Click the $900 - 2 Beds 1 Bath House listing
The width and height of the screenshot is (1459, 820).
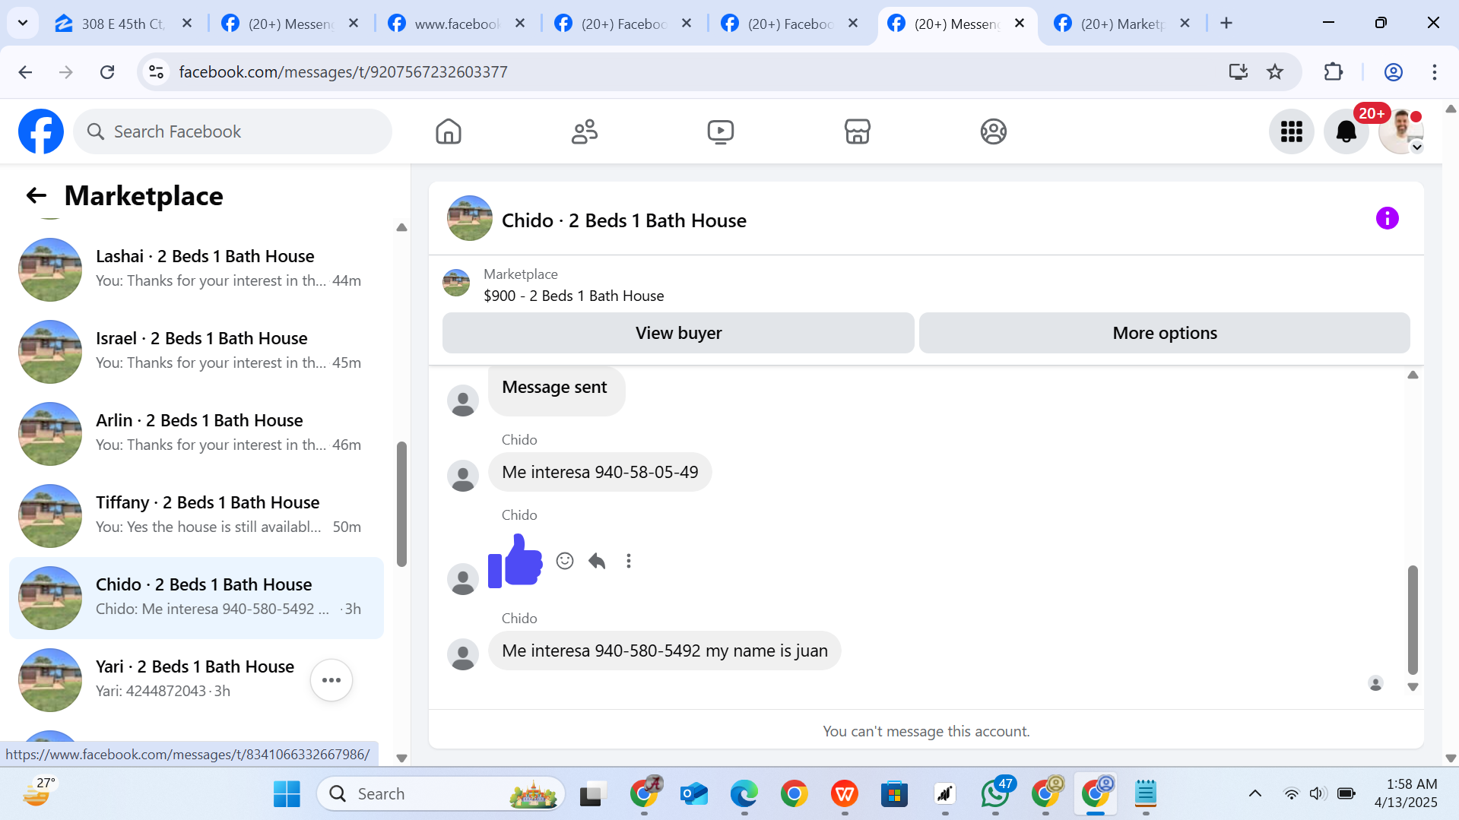click(574, 296)
